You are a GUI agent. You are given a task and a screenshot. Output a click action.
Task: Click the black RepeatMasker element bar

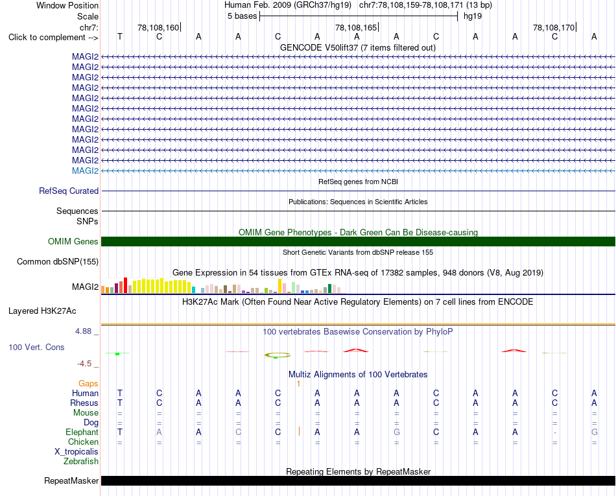tap(358, 480)
